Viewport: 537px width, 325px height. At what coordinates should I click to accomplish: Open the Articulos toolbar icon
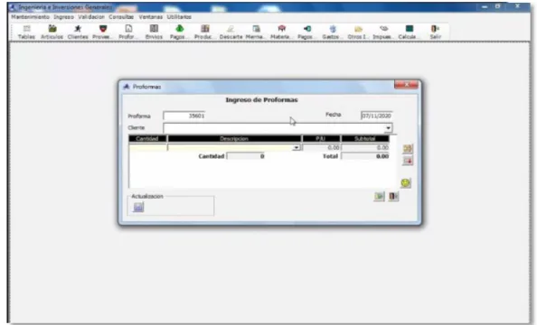(52, 32)
